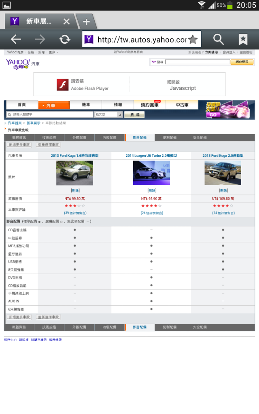The height and width of the screenshot is (414, 259).
Task: Click the white Luxgen U6 photo
Action: [151, 173]
